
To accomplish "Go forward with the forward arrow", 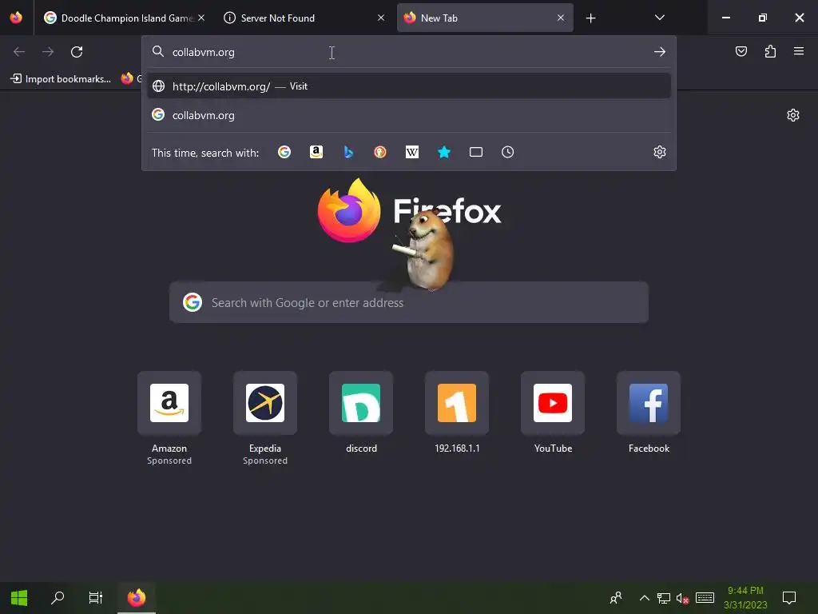I will click(x=48, y=52).
